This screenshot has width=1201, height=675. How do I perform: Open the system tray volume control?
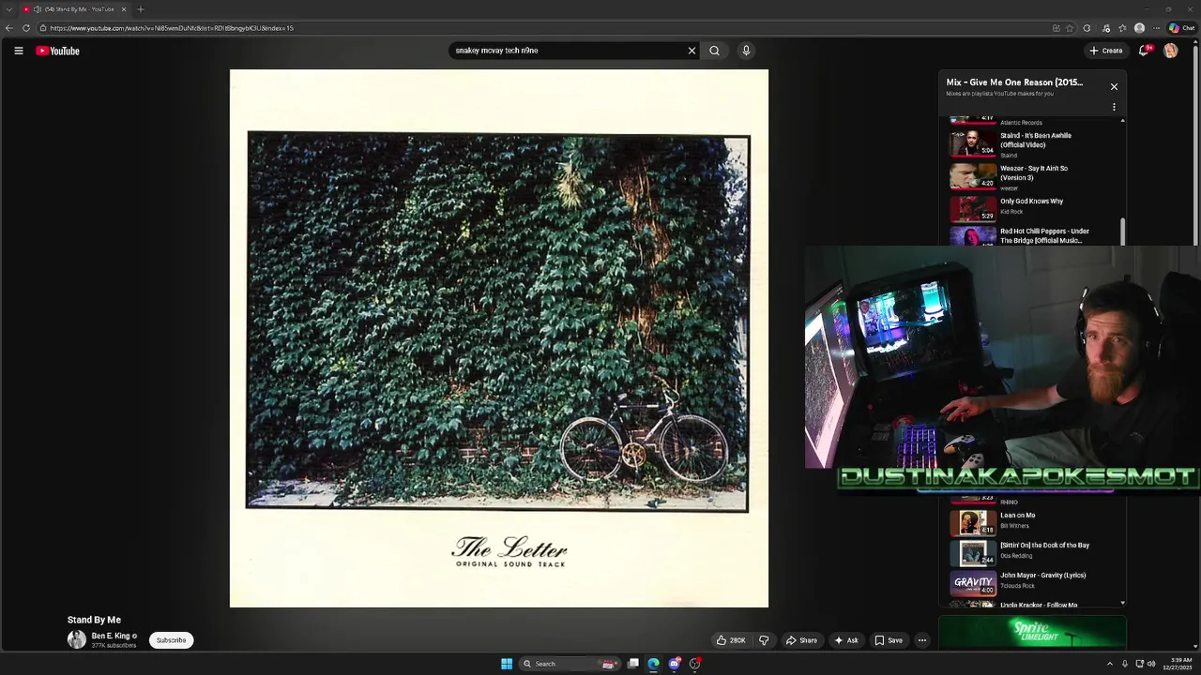click(1151, 664)
